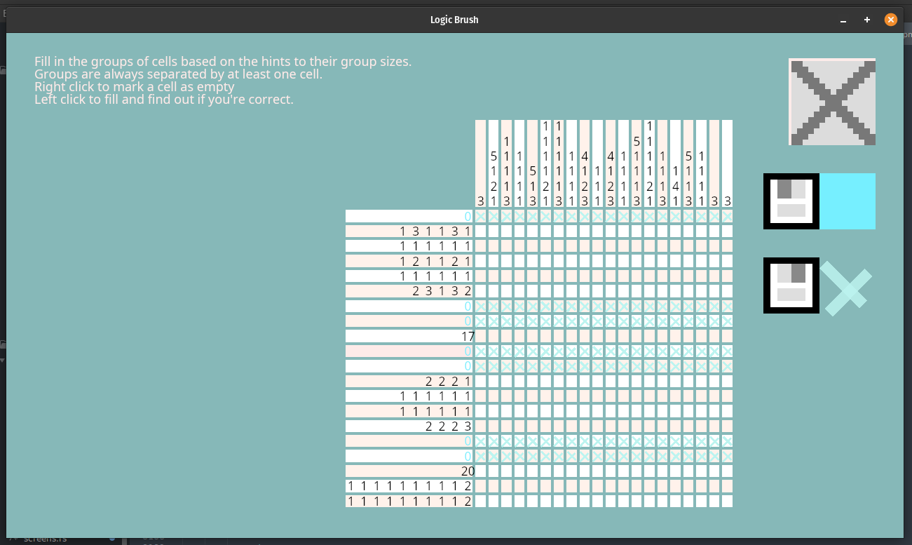Click the row hint label showing 20
This screenshot has width=912, height=545.
point(467,471)
